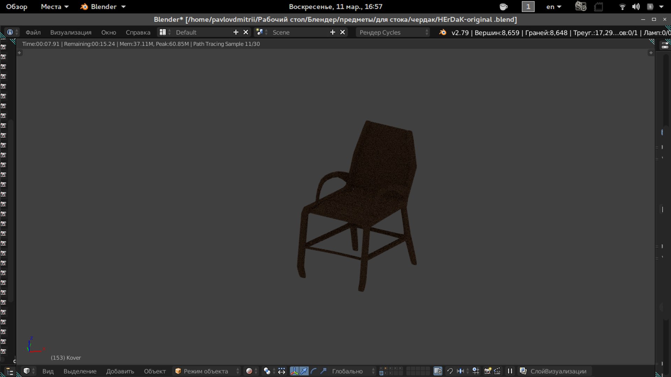671x377 pixels.
Task: Open the Properties editor type icon at right
Action: 665,46
